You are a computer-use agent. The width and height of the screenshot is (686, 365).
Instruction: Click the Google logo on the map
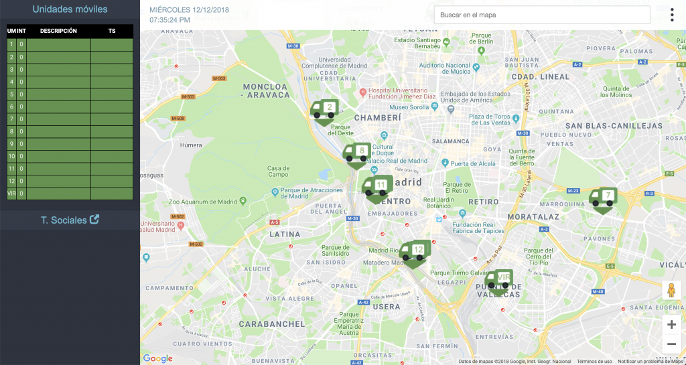(158, 358)
